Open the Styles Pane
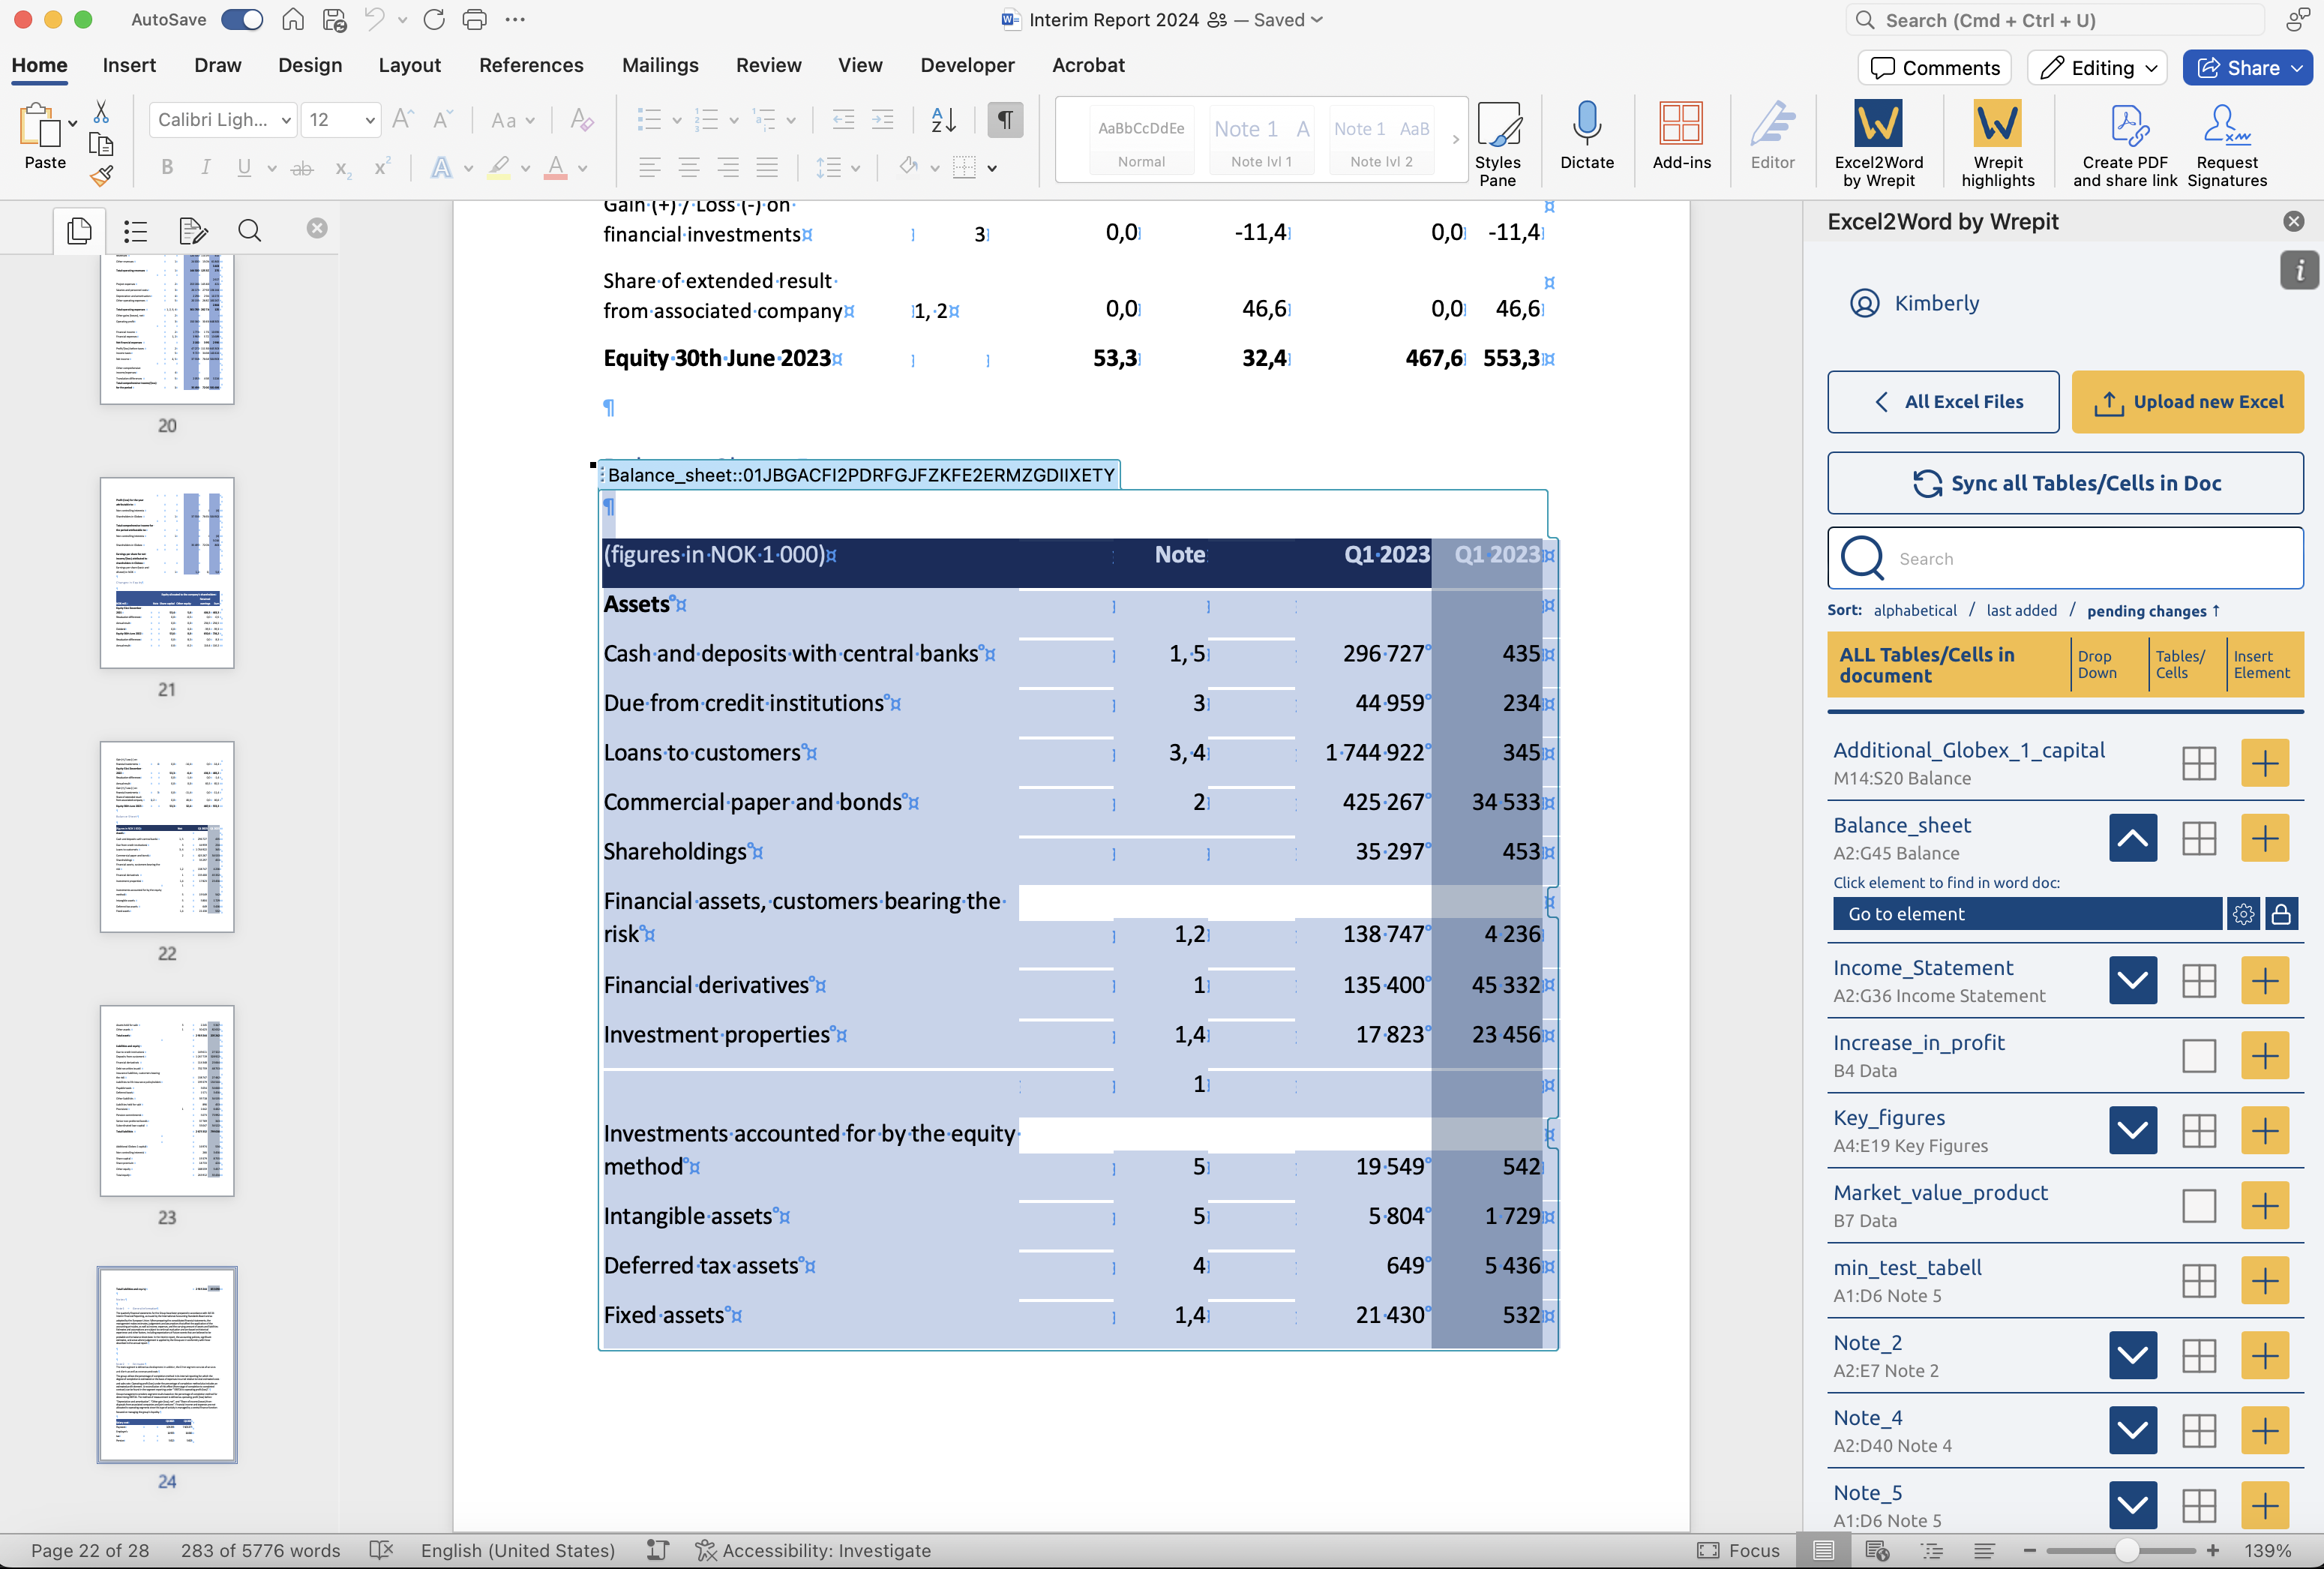Screen dimensions: 2324x1569 [x=1497, y=143]
